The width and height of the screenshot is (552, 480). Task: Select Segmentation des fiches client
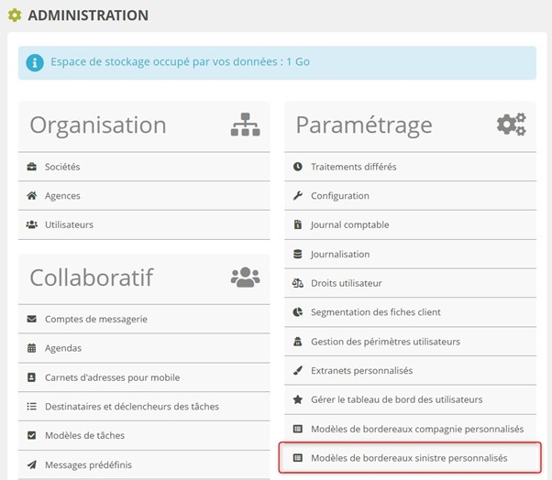tap(375, 312)
